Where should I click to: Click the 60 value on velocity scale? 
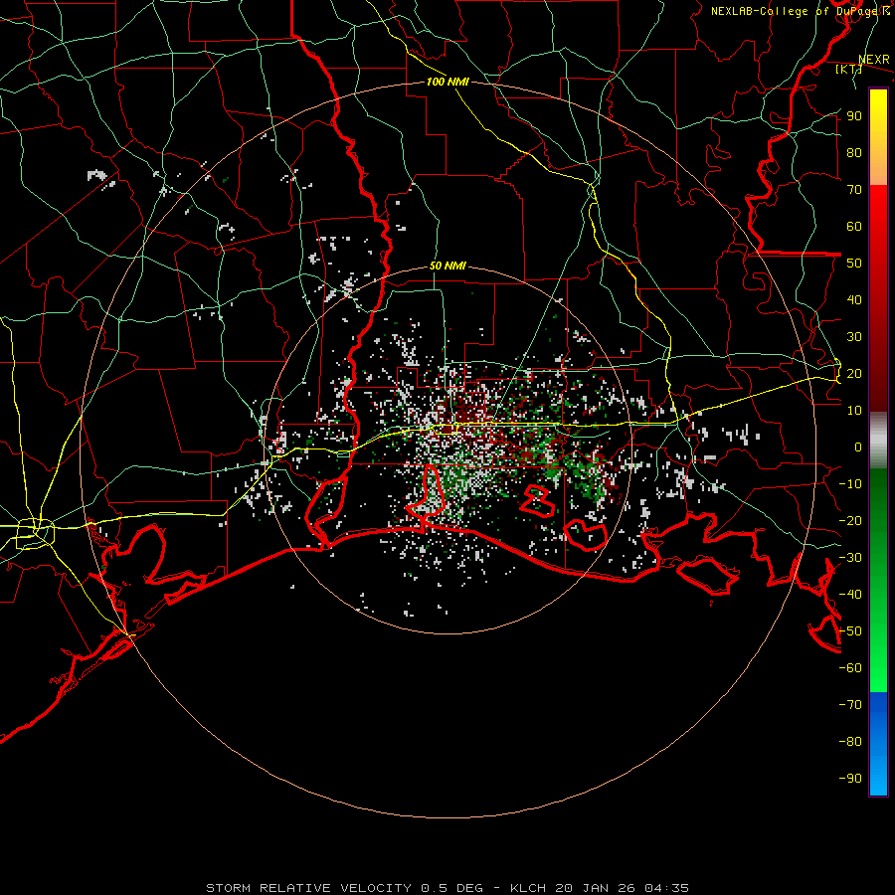pos(854,227)
